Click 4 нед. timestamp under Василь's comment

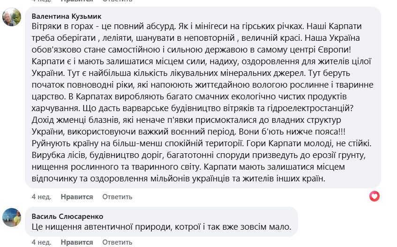[x=41, y=242]
